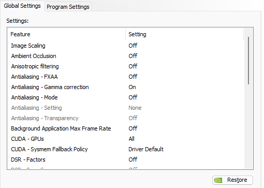264x188 pixels.
Task: Click the Feature column header
Action: tap(66, 34)
